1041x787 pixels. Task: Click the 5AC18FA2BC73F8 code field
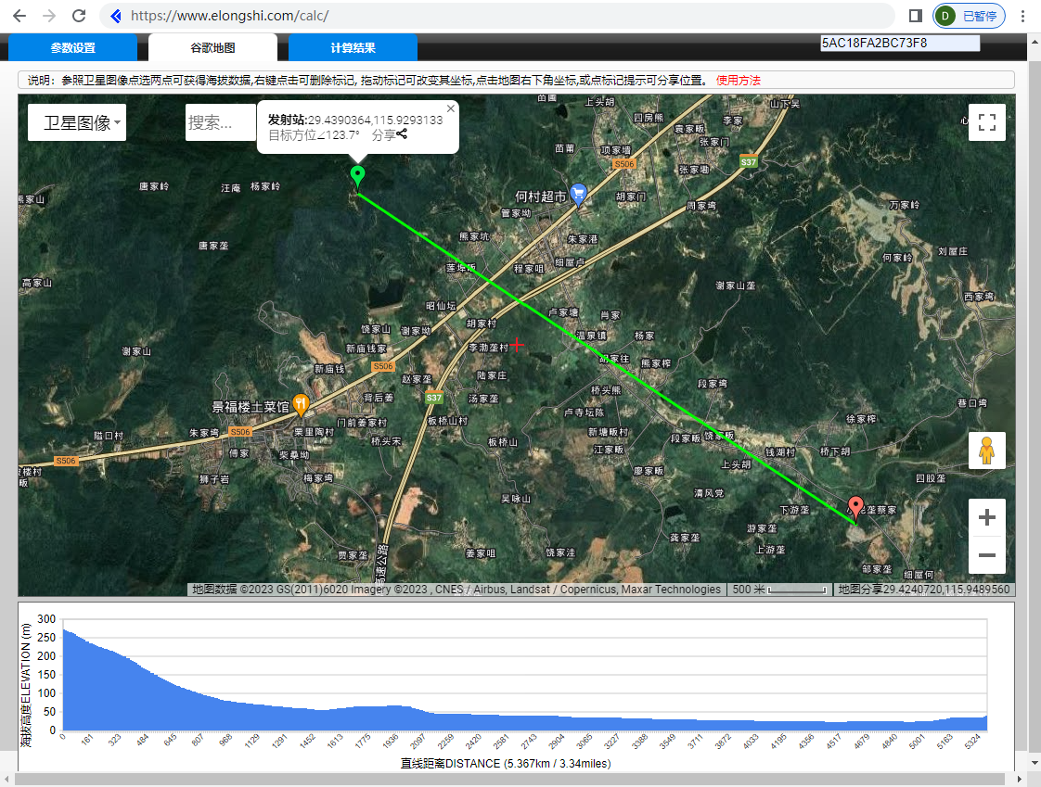point(899,43)
